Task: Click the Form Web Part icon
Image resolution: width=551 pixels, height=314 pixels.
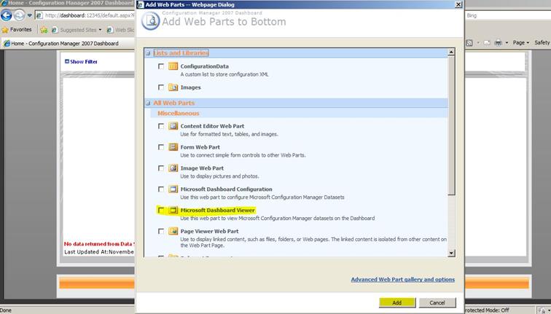Action: click(173, 147)
